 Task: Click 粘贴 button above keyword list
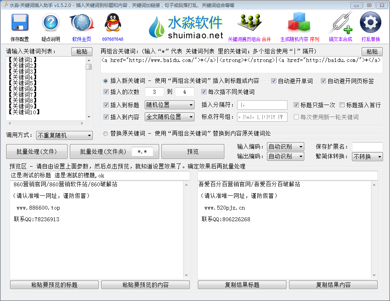point(82,52)
